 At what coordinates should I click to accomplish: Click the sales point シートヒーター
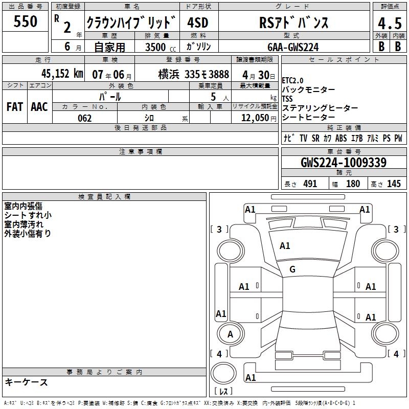click(x=308, y=117)
